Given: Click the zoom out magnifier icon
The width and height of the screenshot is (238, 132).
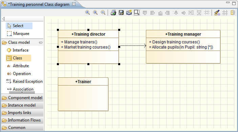Looking at the screenshot, I should (x=103, y=13).
